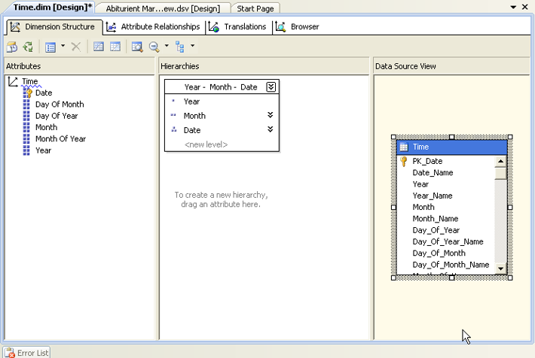535x358 pixels.
Task: Collapse the Year - Month - Date hierarchy
Action: point(271,87)
